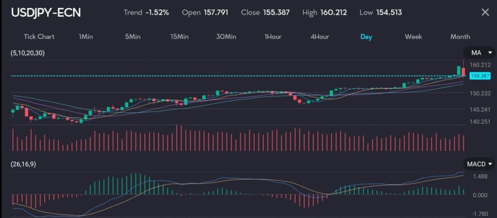Click the USDJPY-ECN symbol title
The width and height of the screenshot is (497, 218).
pos(46,13)
